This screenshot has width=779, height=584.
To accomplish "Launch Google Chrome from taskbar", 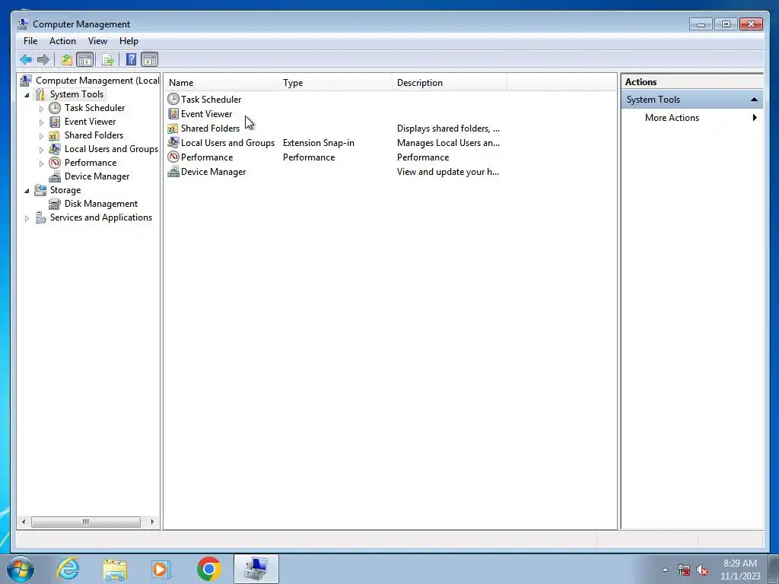I will (208, 569).
